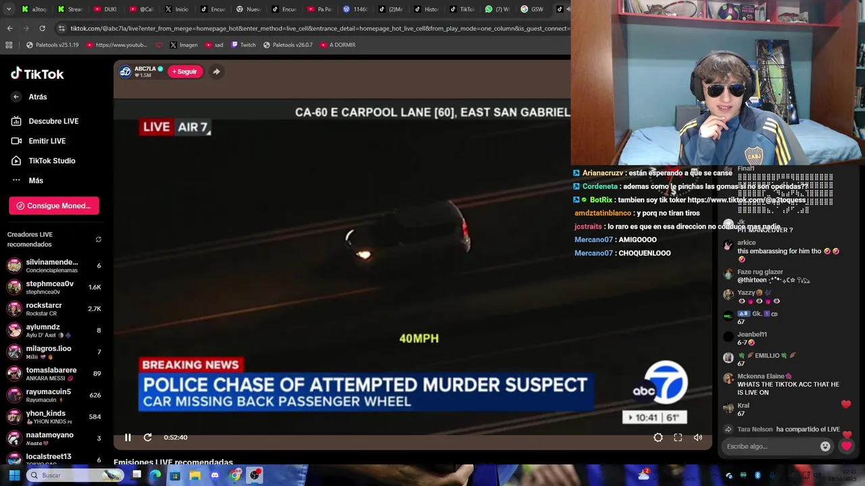
Task: Open the Windows Start menu
Action: (14, 475)
